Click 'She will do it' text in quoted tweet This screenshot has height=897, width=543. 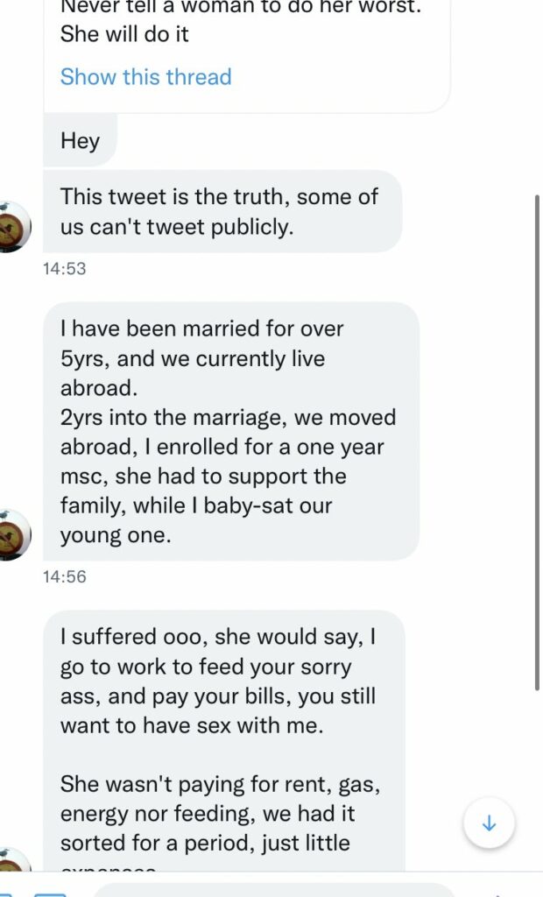point(124,34)
